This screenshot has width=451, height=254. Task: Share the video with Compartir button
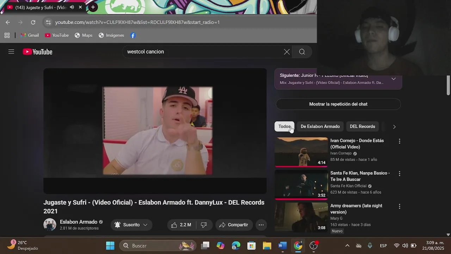coord(234,225)
